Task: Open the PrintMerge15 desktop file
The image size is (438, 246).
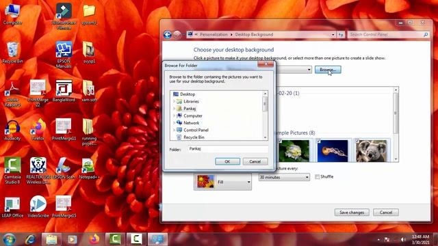Action: click(x=64, y=207)
